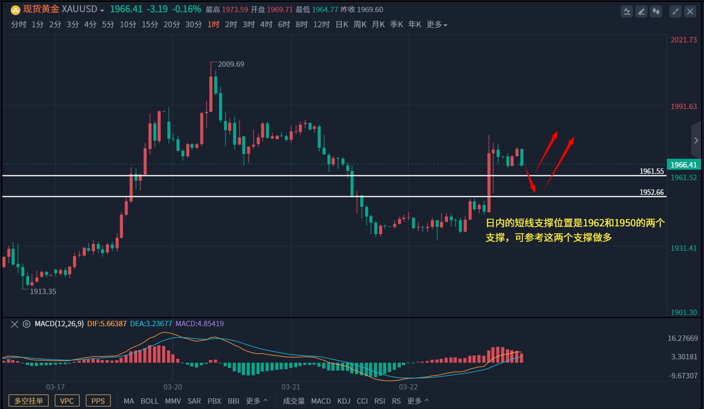The image size is (704, 409).
Task: Open MACD settings hexagon icon
Action: pos(27,324)
